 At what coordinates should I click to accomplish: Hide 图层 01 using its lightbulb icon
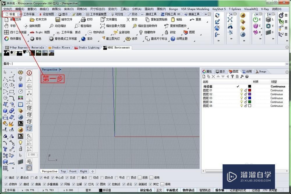coord(242,90)
